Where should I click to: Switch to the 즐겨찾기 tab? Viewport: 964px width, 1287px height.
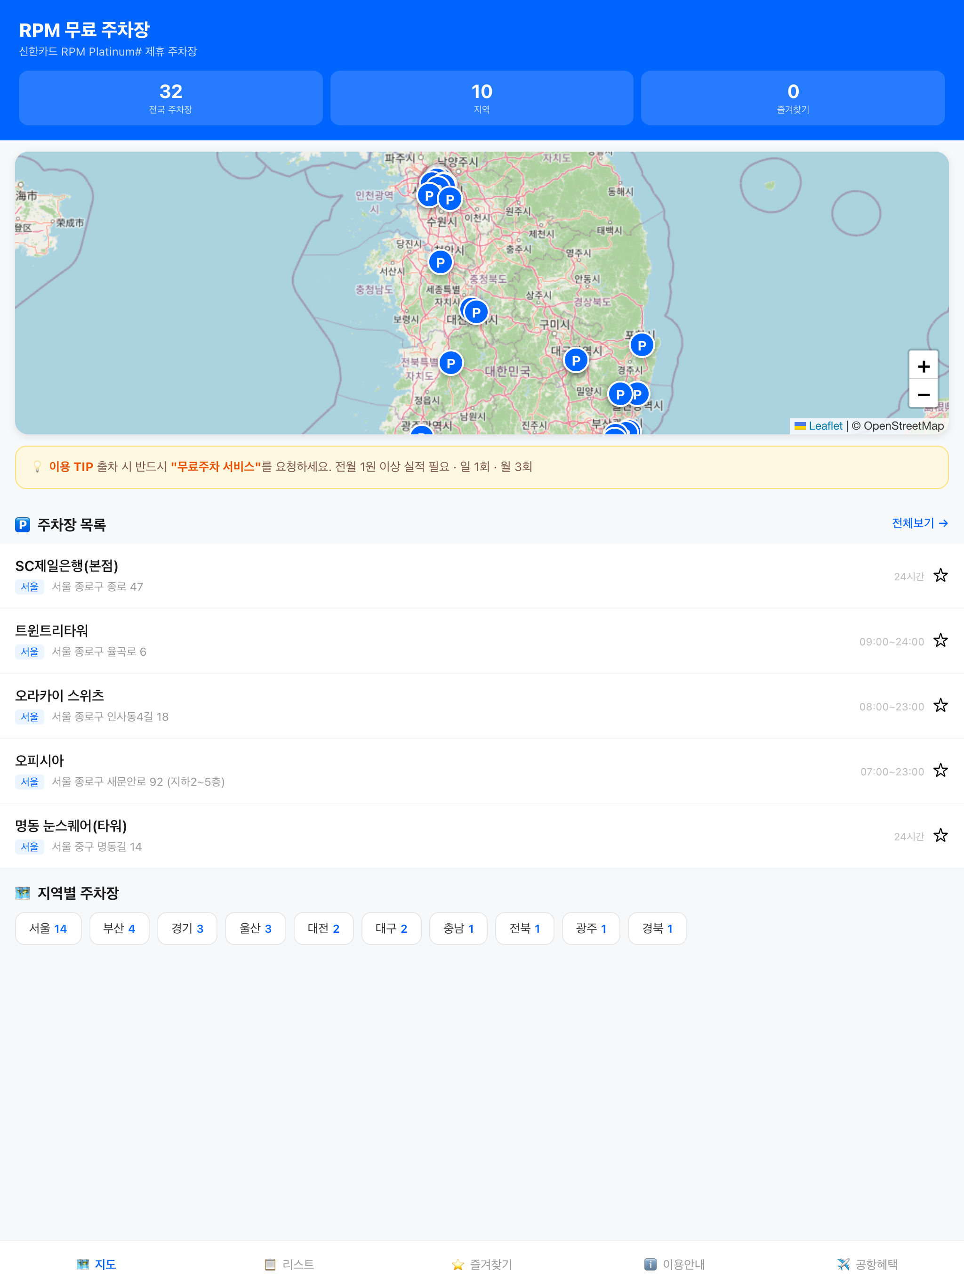pyautogui.click(x=482, y=1264)
